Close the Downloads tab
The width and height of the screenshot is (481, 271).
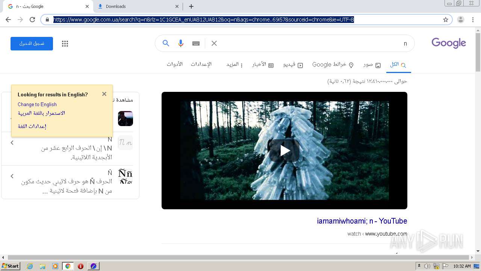click(x=177, y=6)
